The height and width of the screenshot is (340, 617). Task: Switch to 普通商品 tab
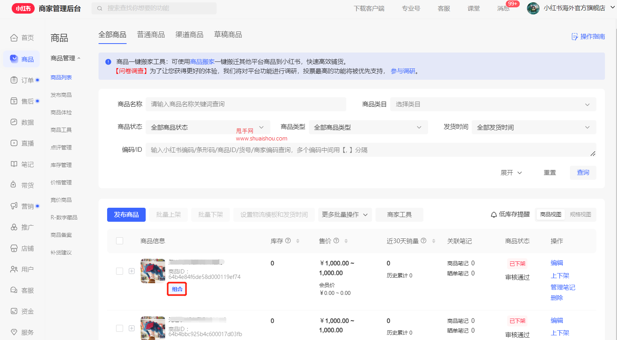[151, 35]
